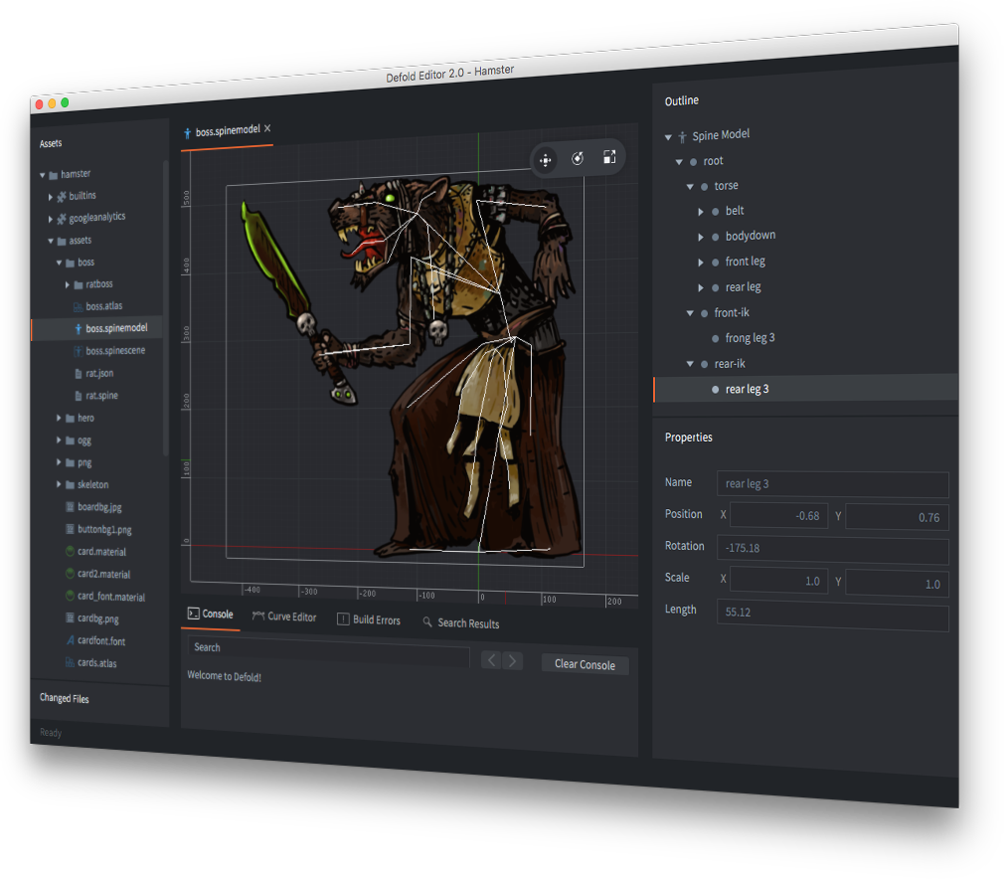Click the boss.spinemodel tab icon
This screenshot has width=1004, height=879.
pyautogui.click(x=188, y=132)
